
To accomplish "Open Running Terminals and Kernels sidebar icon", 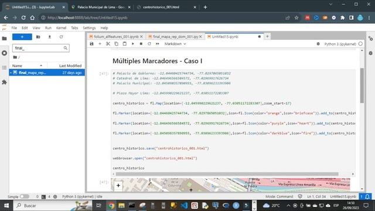I will [4, 53].
